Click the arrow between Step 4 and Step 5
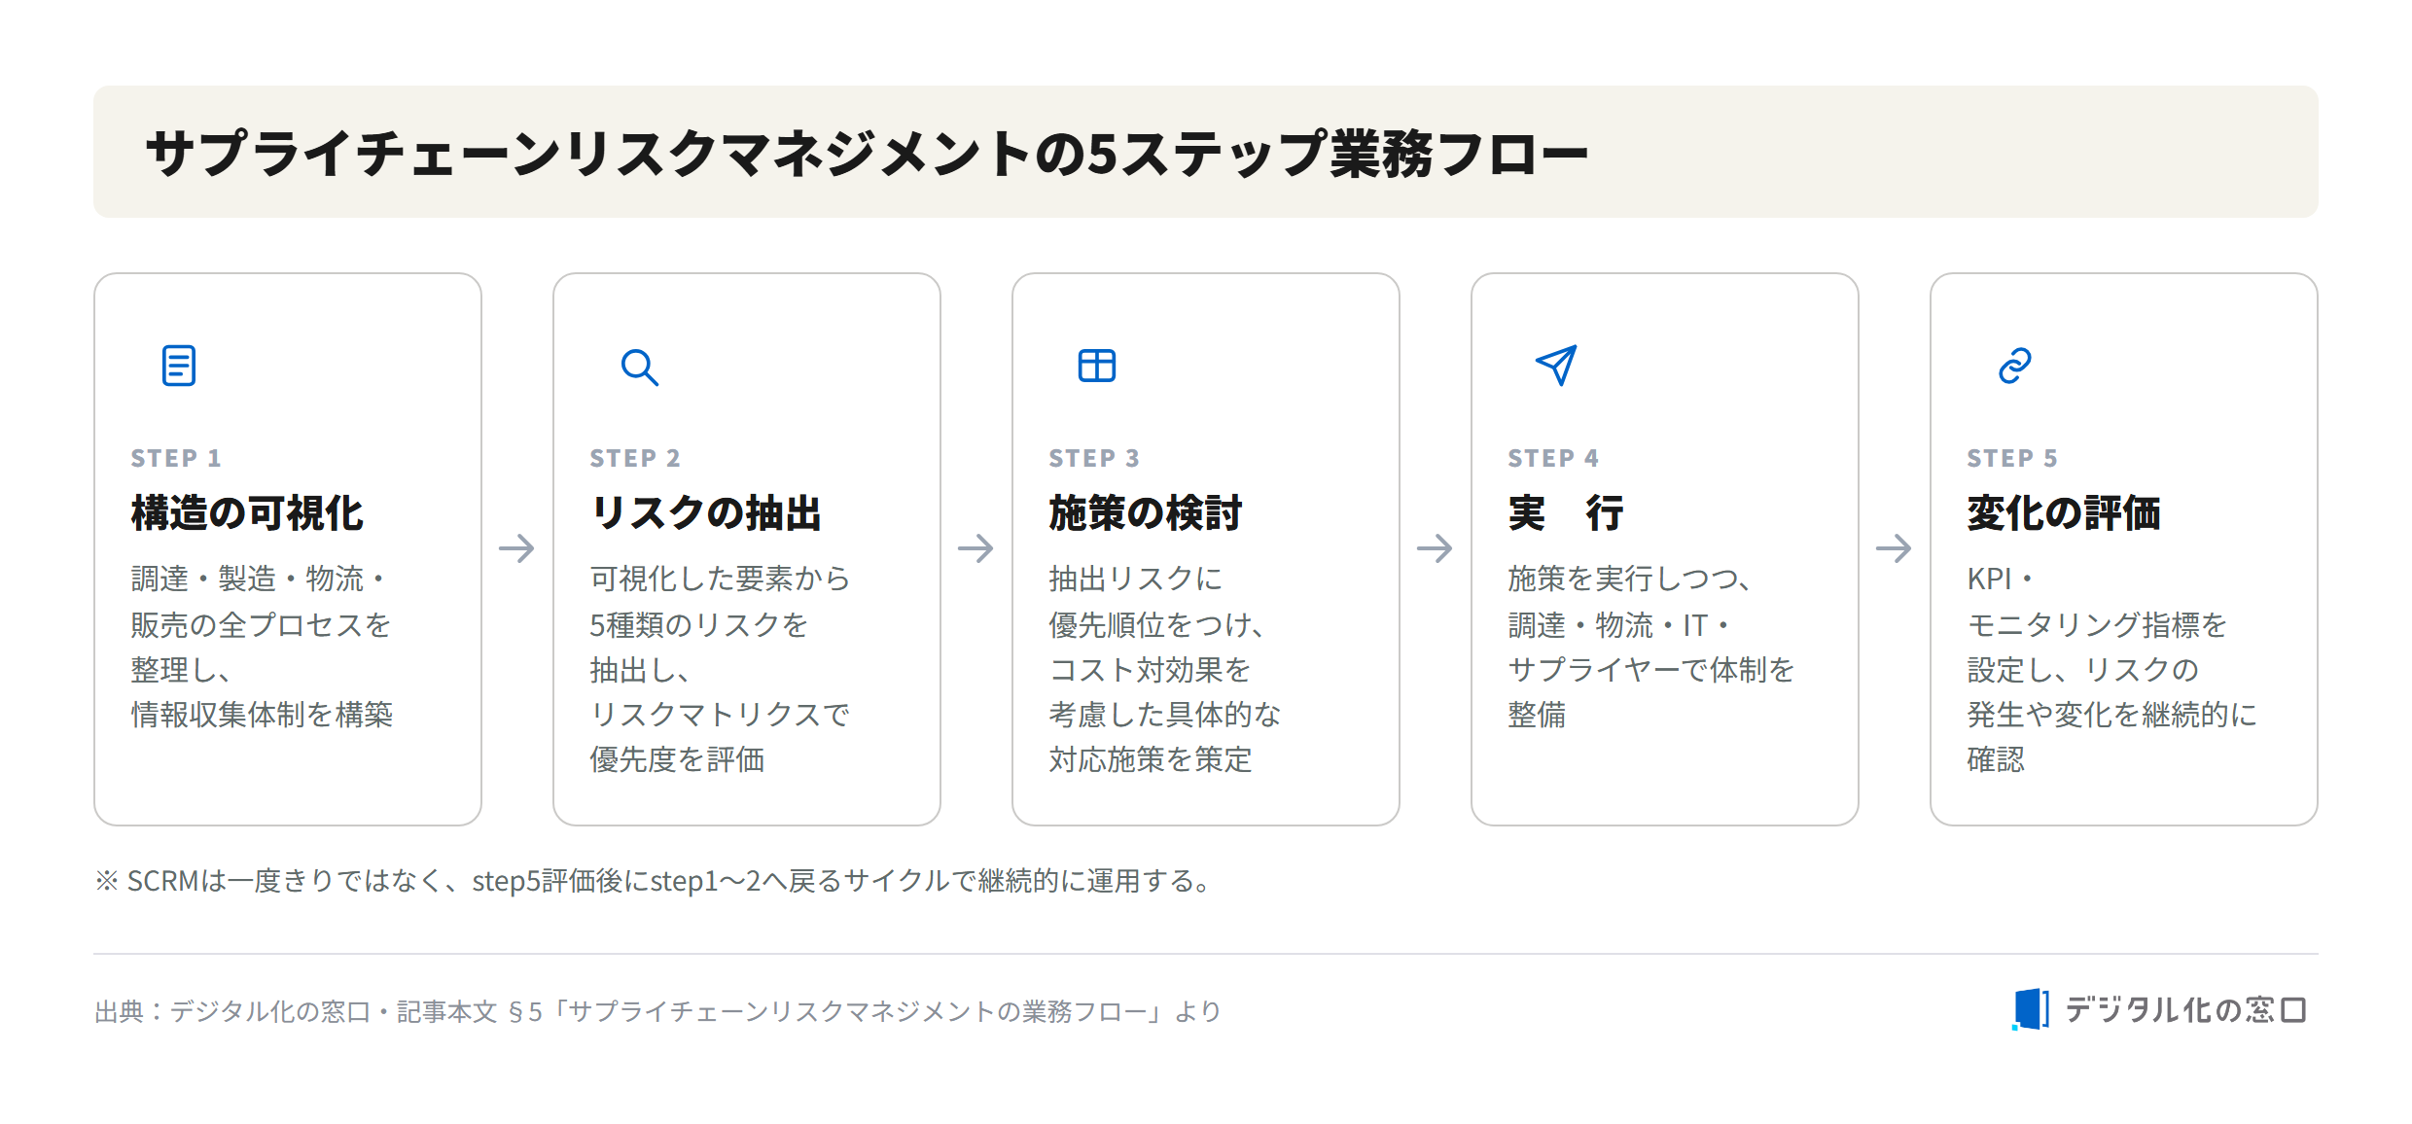Image resolution: width=2412 pixels, height=1124 pixels. tap(1894, 548)
